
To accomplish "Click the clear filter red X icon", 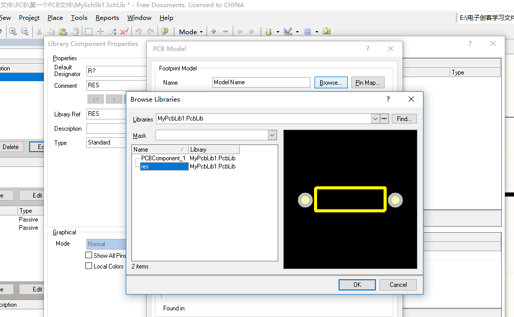I will [124, 32].
